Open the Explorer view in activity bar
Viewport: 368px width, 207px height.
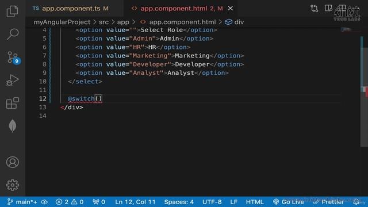click(12, 11)
